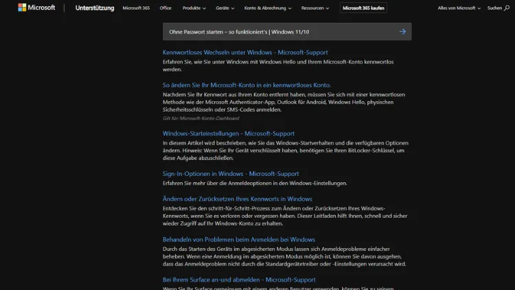
Task: Click description starting 'Nachdem Sie Ihr Kennwort'
Action: (x=284, y=102)
